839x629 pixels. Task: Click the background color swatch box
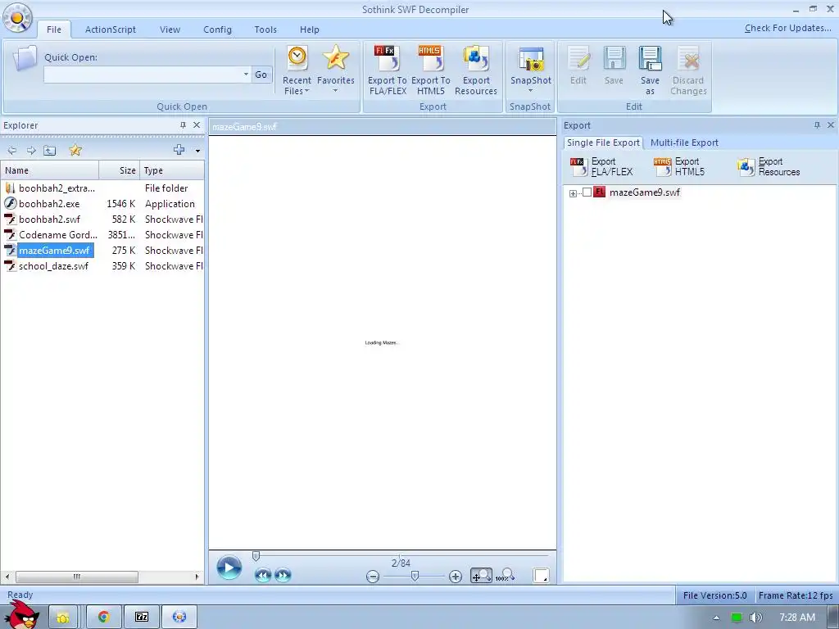point(541,576)
